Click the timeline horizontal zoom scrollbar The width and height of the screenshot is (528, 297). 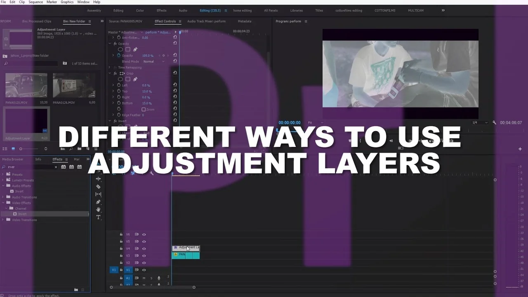[x=152, y=287]
